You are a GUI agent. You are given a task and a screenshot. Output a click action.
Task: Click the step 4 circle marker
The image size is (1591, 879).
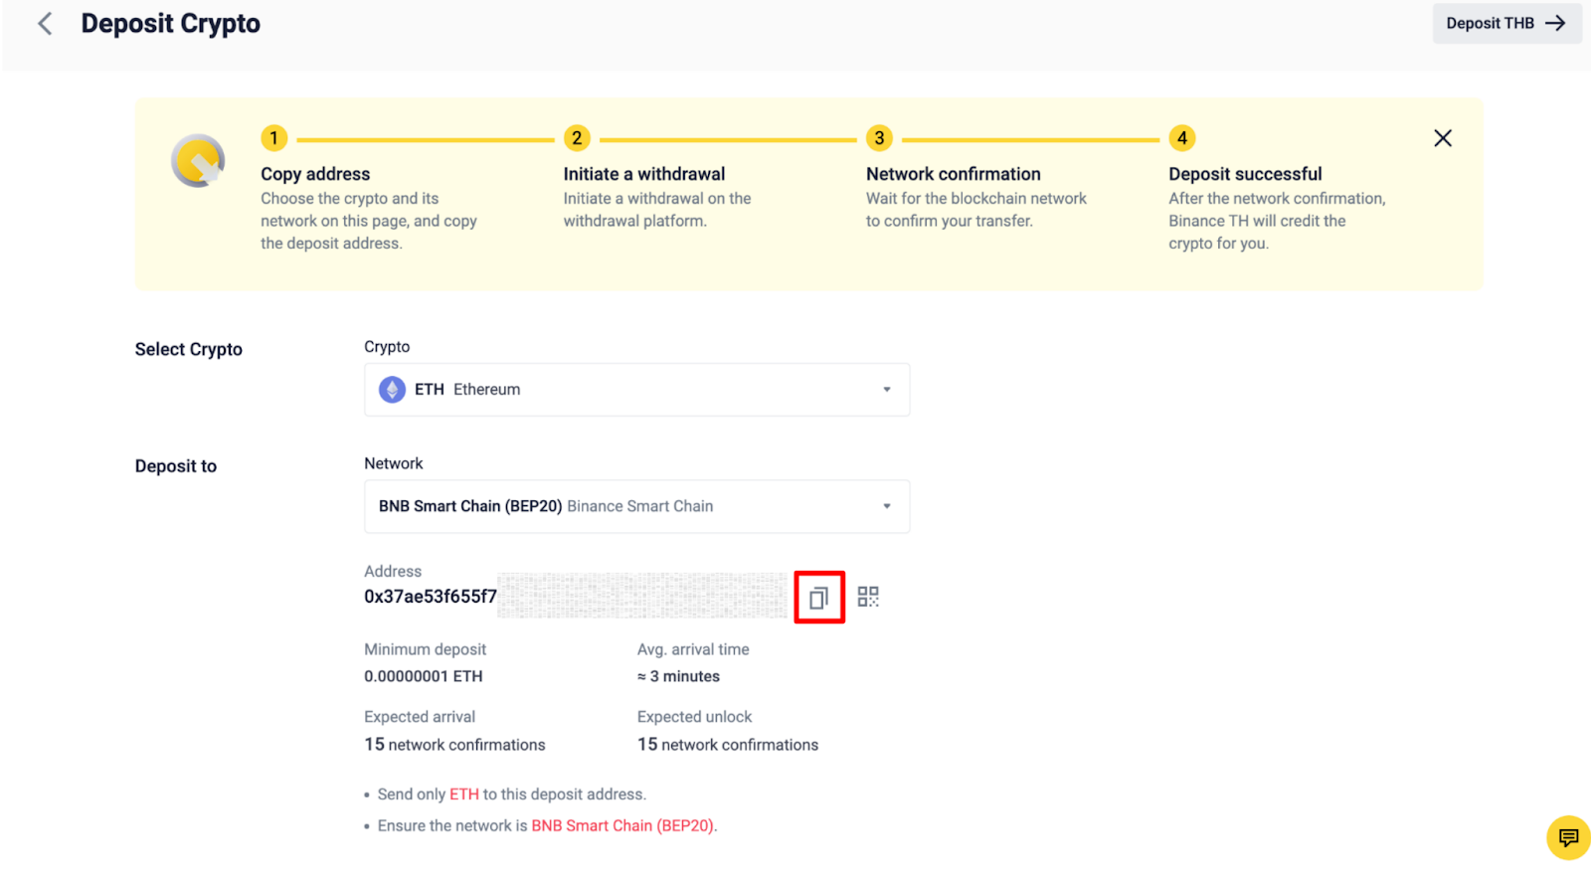tap(1181, 138)
